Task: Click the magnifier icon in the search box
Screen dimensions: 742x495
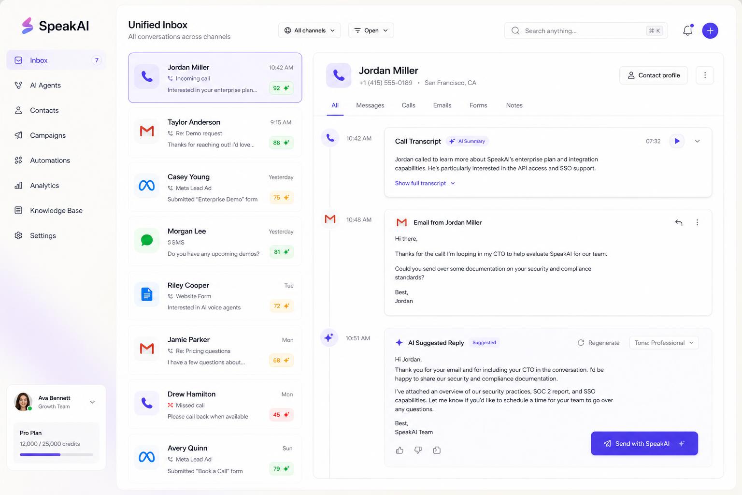Action: (515, 30)
